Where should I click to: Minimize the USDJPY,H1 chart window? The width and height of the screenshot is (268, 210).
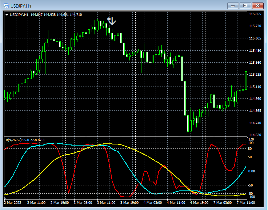[233, 6]
